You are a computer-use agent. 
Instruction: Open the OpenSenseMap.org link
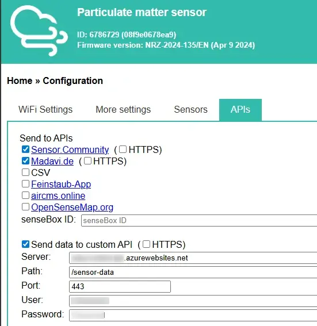[x=72, y=208]
